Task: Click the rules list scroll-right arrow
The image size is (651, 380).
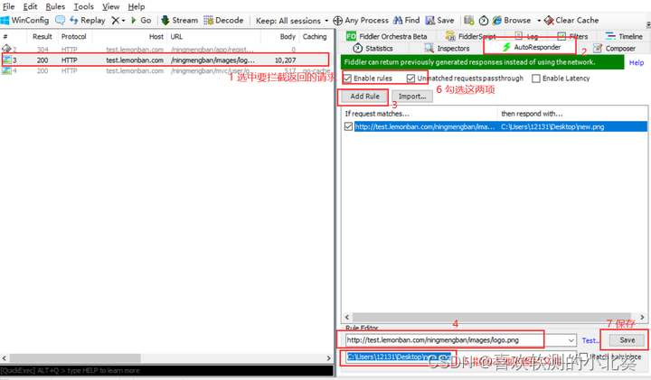Action: click(x=642, y=317)
